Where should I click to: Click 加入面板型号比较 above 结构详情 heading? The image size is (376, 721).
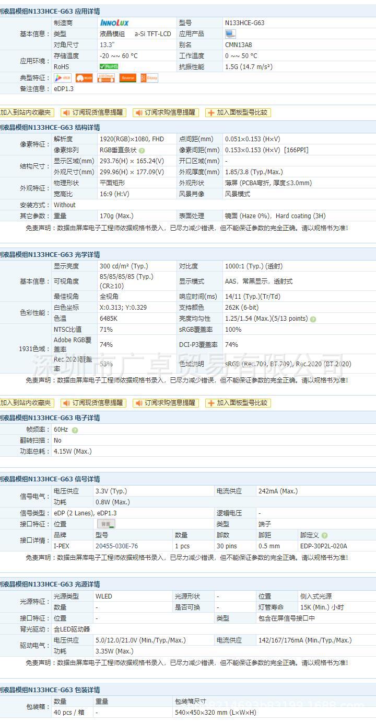(238, 112)
